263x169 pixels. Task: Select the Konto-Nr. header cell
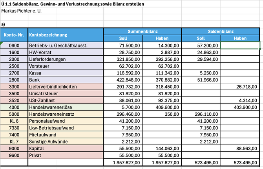pyautogui.click(x=14, y=35)
